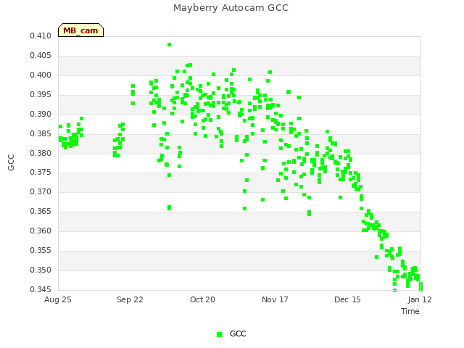
Task: Click the 0.380 y-axis value
Action: [x=41, y=153]
